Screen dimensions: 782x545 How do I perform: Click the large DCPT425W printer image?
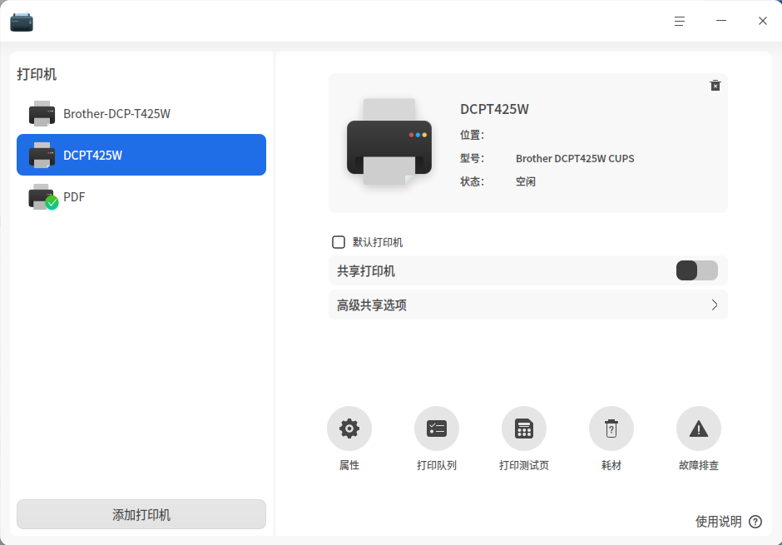[389, 141]
